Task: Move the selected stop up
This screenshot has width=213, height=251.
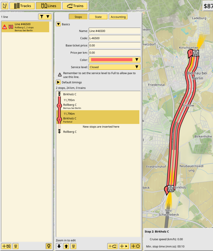Action: click(66, 246)
